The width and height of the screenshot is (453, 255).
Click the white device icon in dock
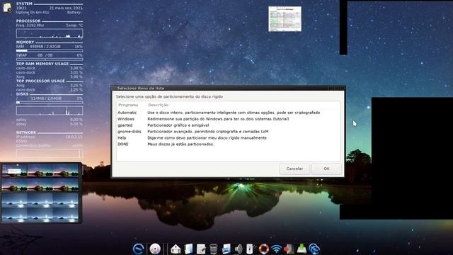(250, 249)
